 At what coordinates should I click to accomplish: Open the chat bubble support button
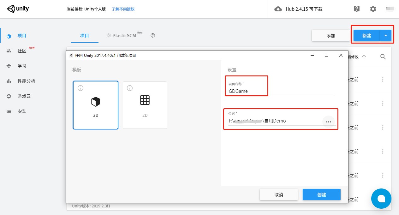381,199
